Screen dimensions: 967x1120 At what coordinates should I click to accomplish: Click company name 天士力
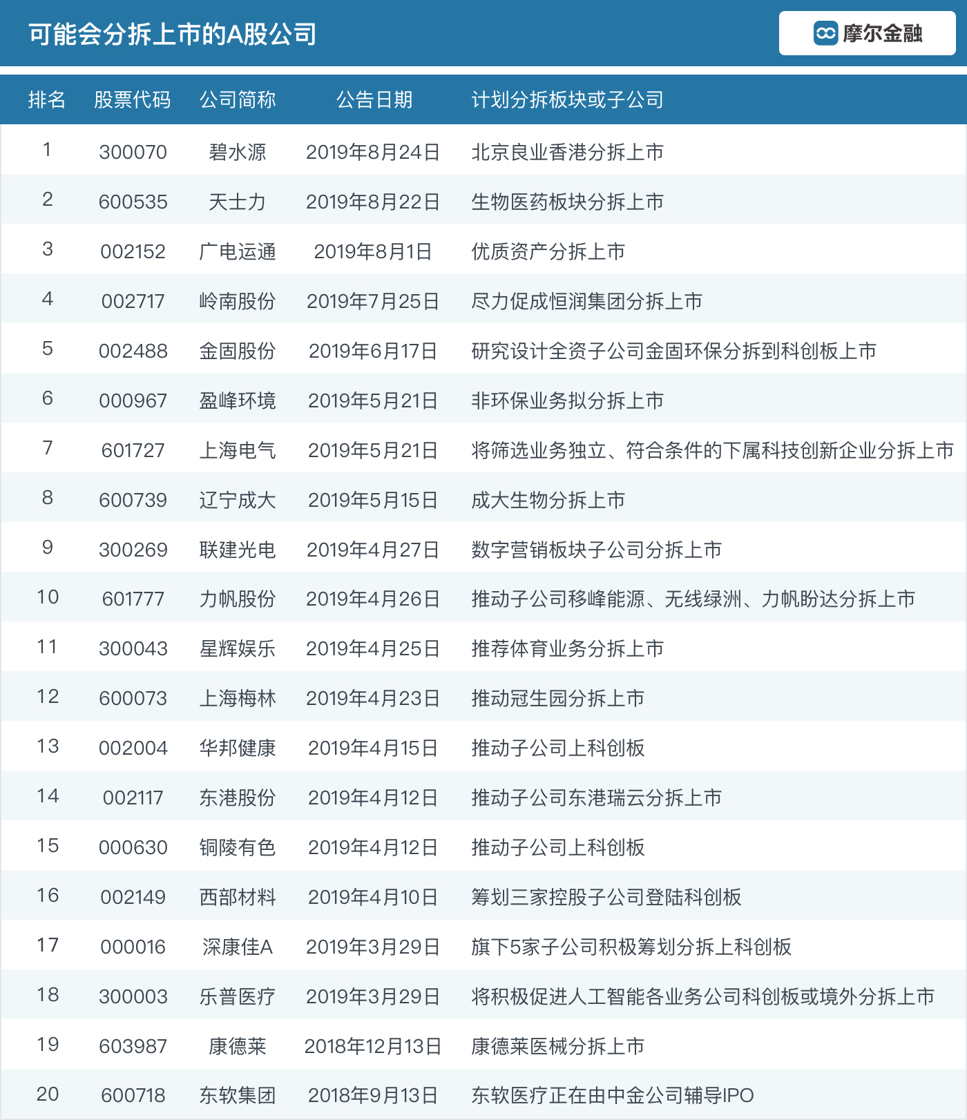pyautogui.click(x=238, y=202)
